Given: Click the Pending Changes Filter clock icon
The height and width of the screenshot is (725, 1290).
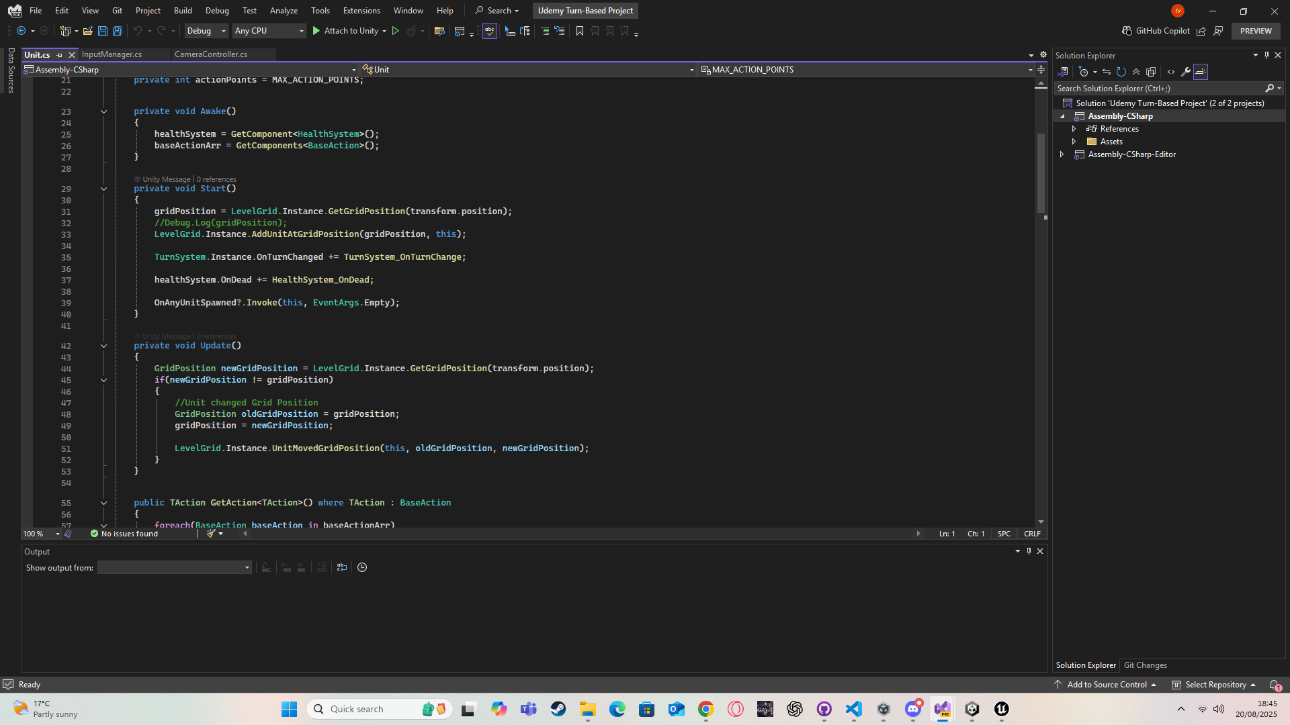Looking at the screenshot, I should (1083, 72).
